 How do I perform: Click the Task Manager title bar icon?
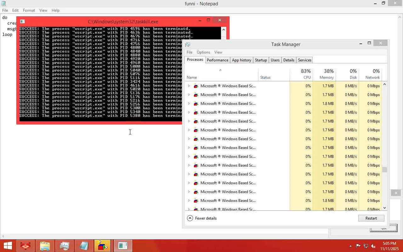point(188,44)
